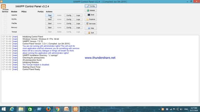
Task: View Logs for the FileZilla module
Action: pyautogui.click(x=78, y=24)
